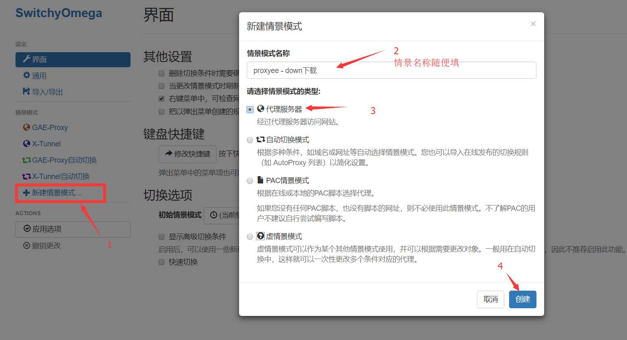This screenshot has width=627, height=340.
Task: Click the question icon next to 虚情景模式
Action: tap(261, 236)
